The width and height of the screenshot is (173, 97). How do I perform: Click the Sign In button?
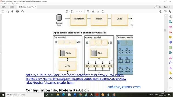(x=167, y=7)
